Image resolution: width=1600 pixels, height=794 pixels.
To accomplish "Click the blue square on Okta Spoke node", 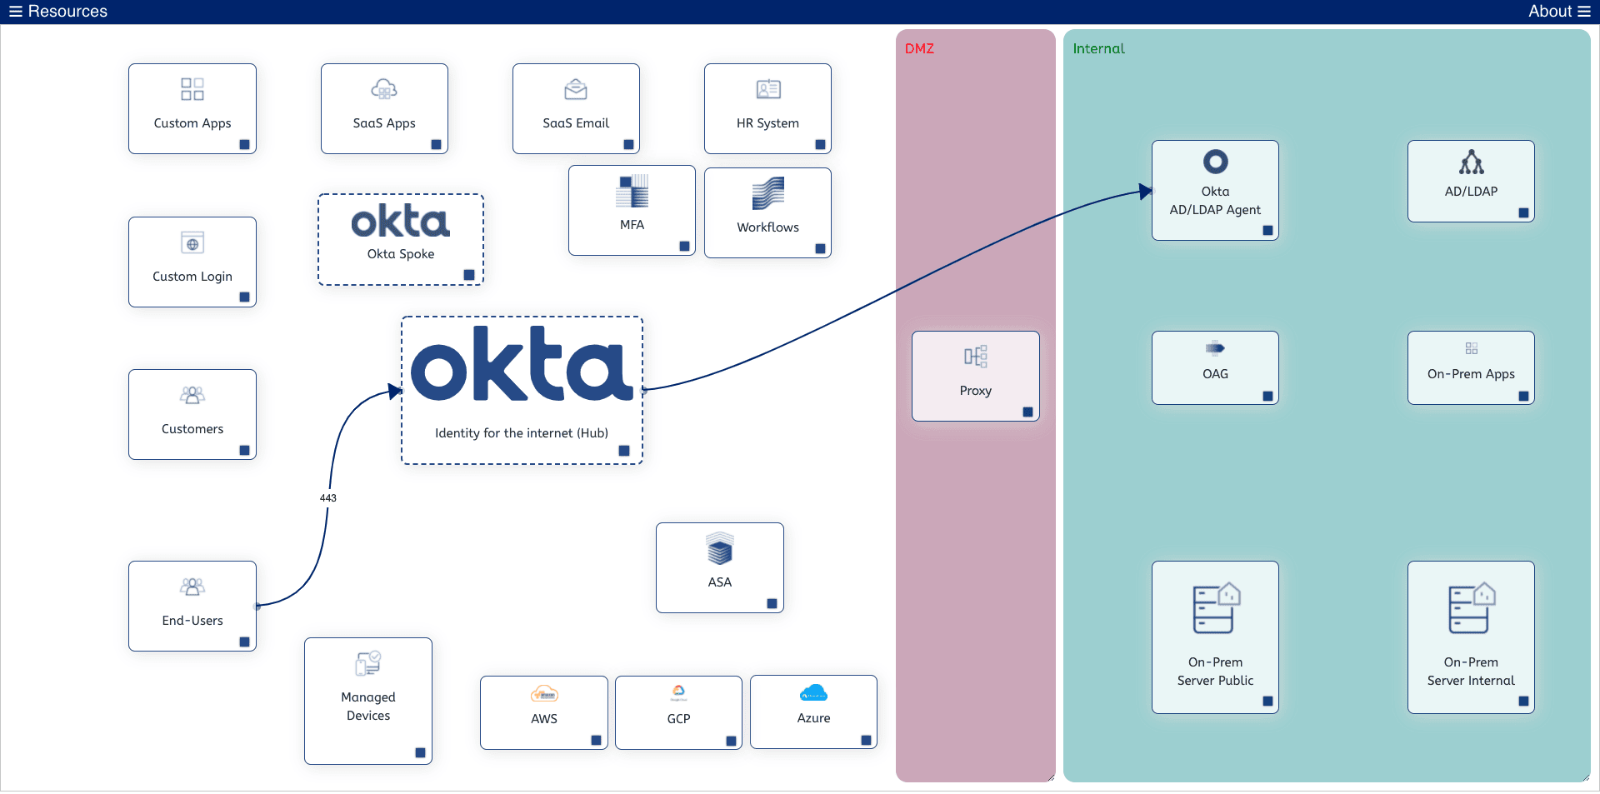I will coord(469,275).
